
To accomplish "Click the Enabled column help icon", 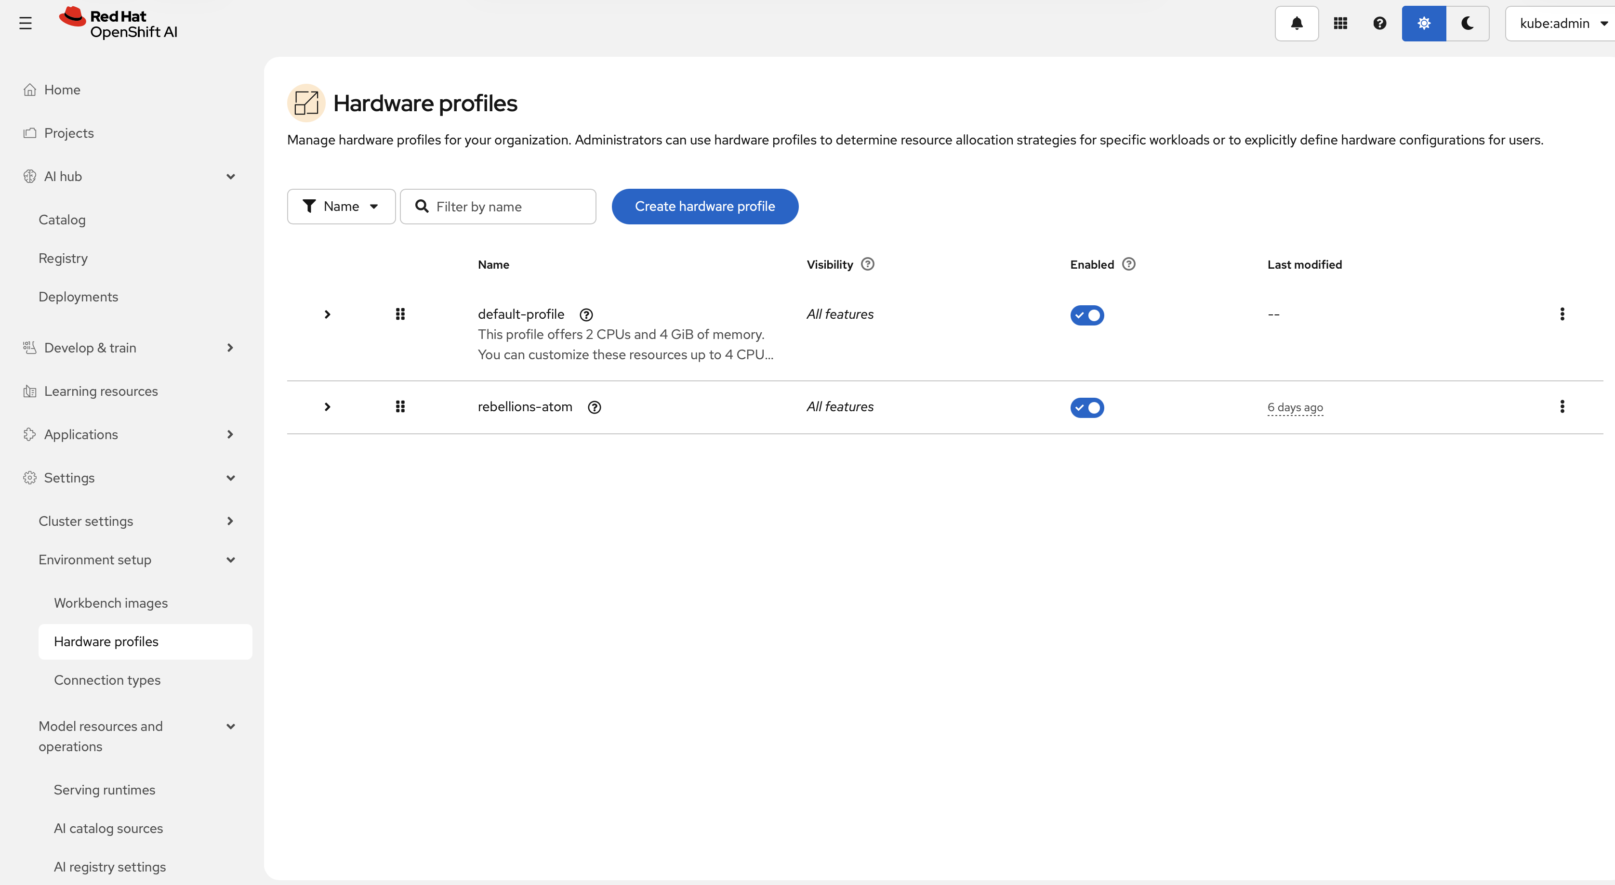I will click(x=1128, y=264).
